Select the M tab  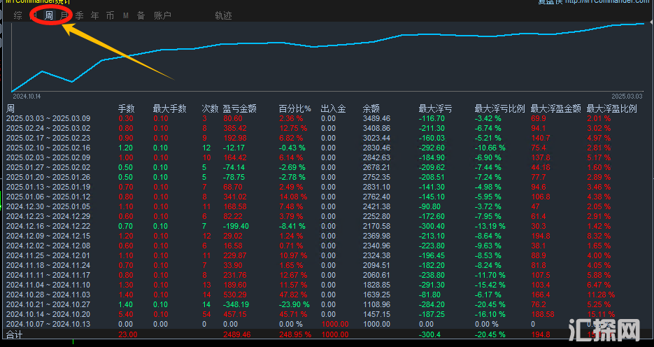[126, 15]
